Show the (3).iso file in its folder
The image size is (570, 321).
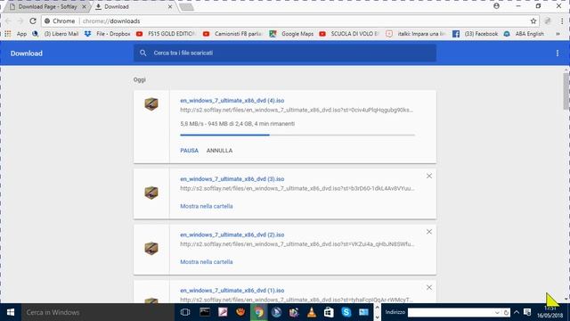(207, 206)
